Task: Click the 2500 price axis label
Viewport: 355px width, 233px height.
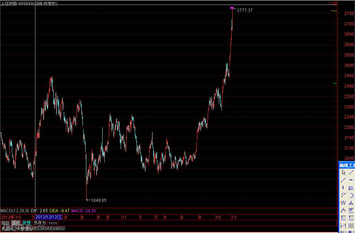Action: tap(349, 65)
